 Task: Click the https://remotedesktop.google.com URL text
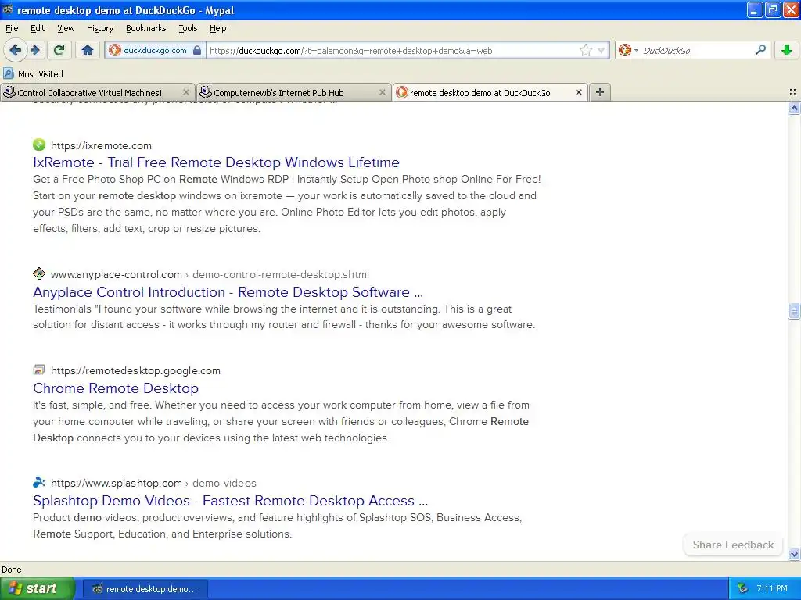[135, 370]
